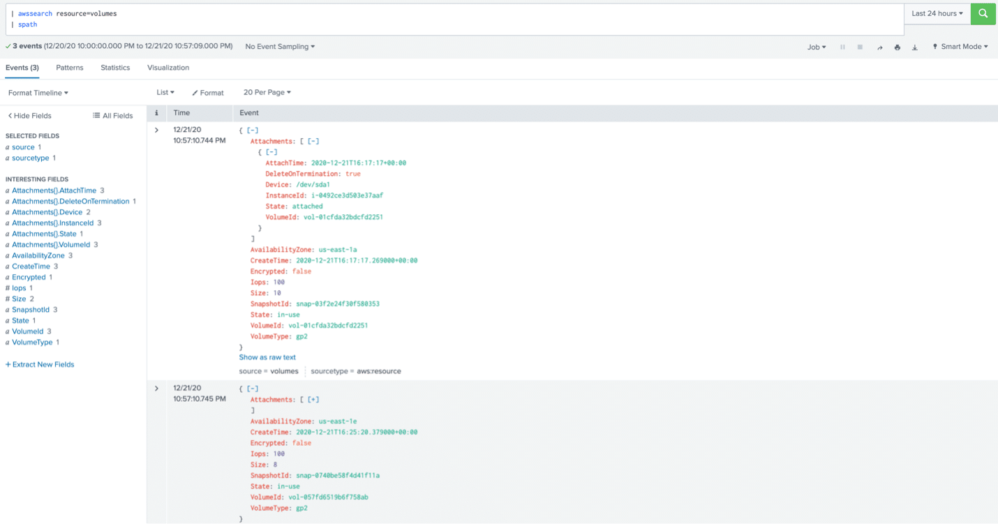Click the Time column header
Viewport: 998px width, 526px height.
[x=181, y=113]
